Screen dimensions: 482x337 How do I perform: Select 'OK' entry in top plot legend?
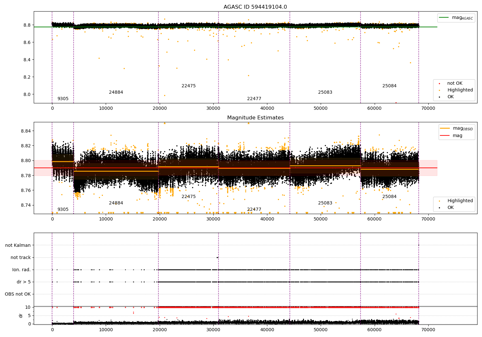coord(451,97)
